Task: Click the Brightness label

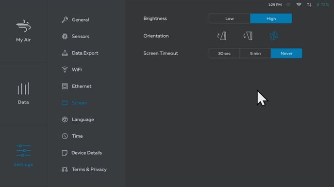Action: 155,19
